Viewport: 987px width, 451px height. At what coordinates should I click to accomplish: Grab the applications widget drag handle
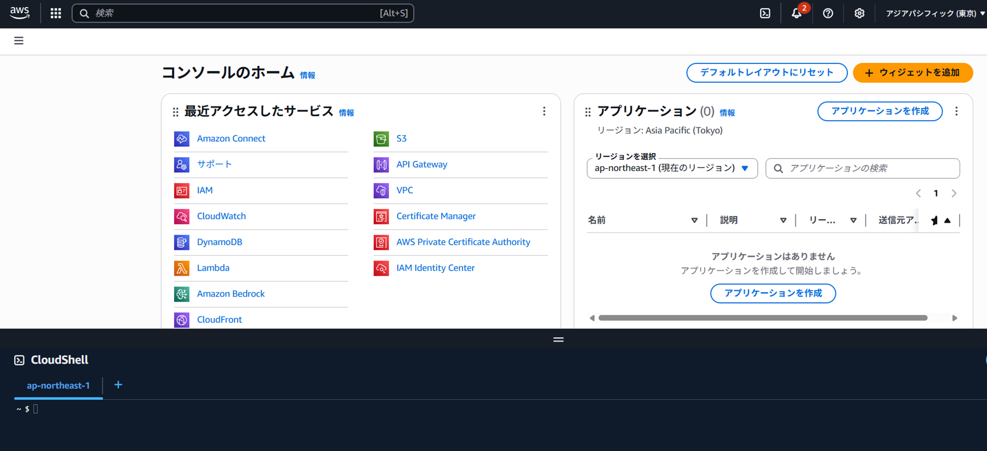click(x=588, y=112)
